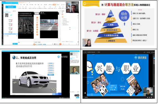Click the QR code in top-left chat panel

pos(7,15)
